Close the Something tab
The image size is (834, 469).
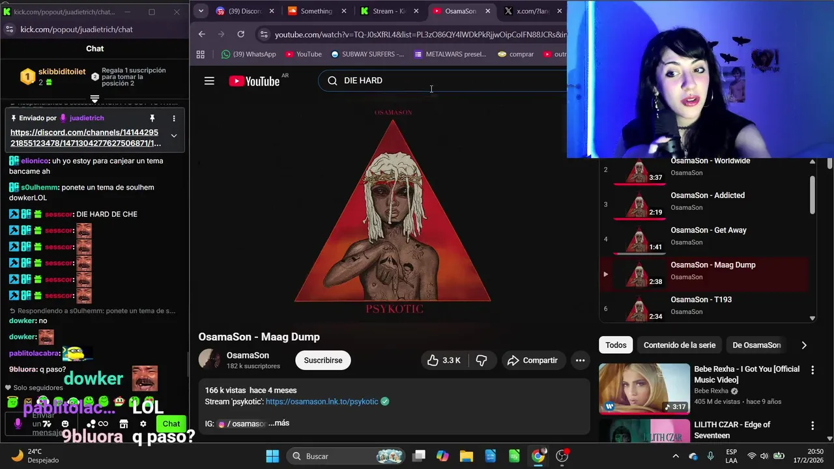(344, 11)
